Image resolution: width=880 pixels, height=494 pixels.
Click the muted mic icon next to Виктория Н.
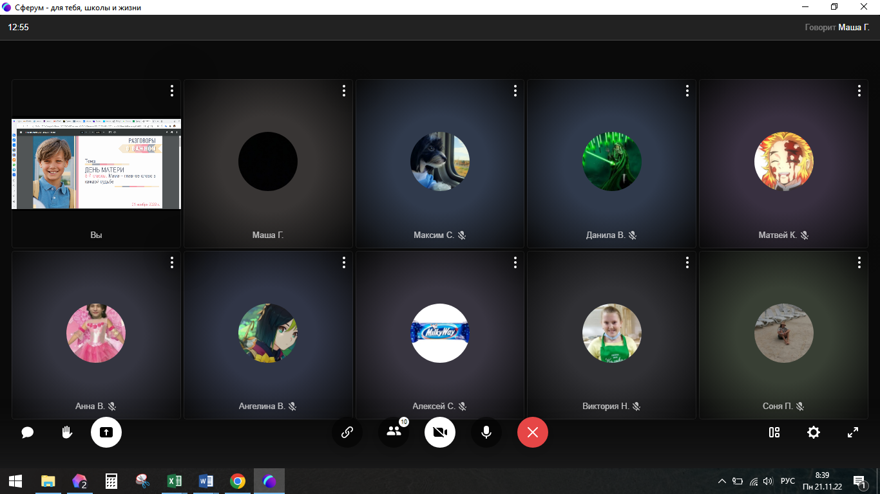tap(636, 407)
